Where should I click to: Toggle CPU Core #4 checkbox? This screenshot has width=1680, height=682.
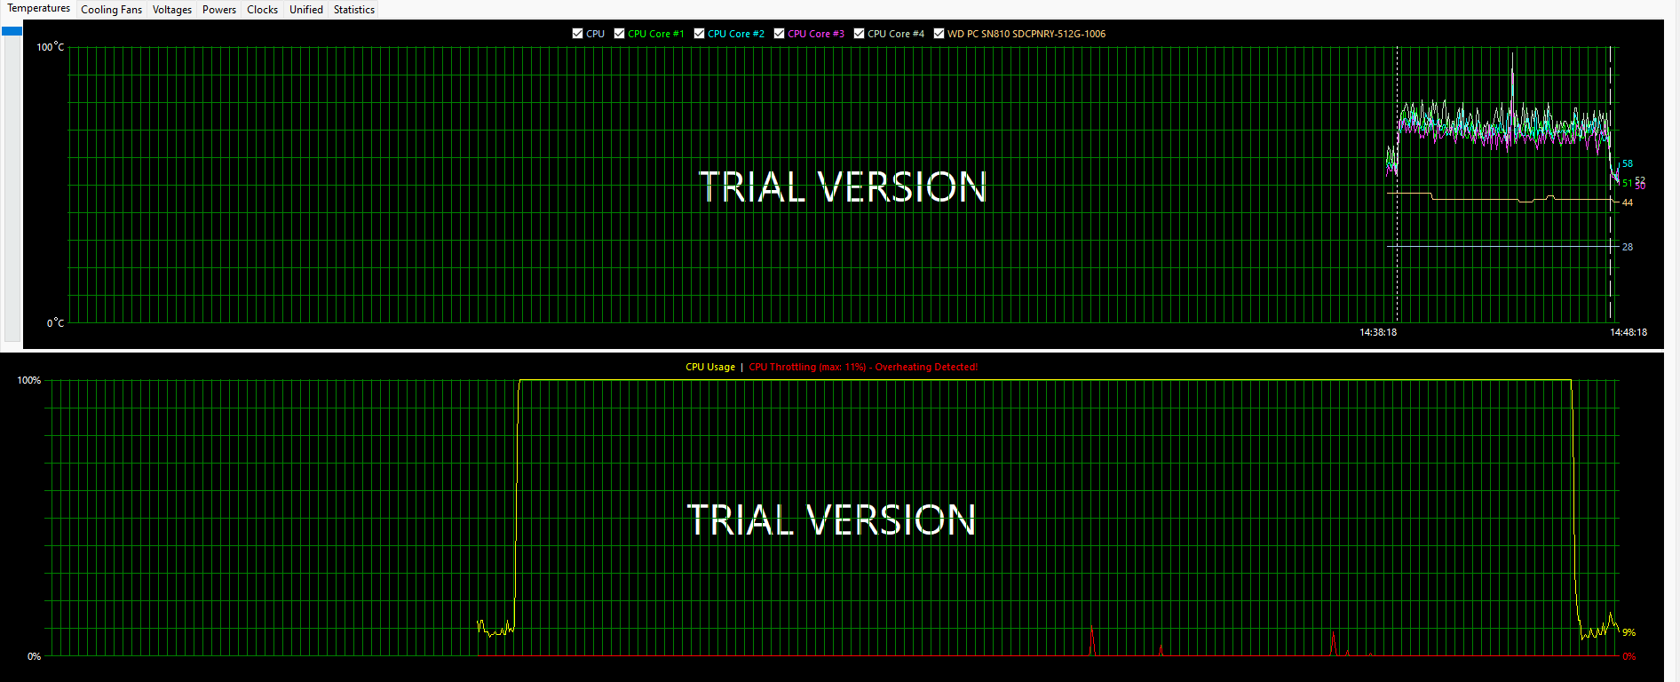tap(860, 34)
